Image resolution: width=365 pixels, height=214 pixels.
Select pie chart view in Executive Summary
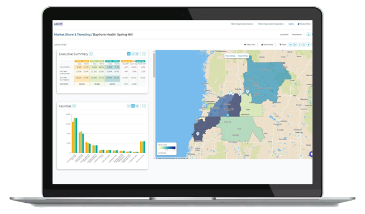coord(138,54)
